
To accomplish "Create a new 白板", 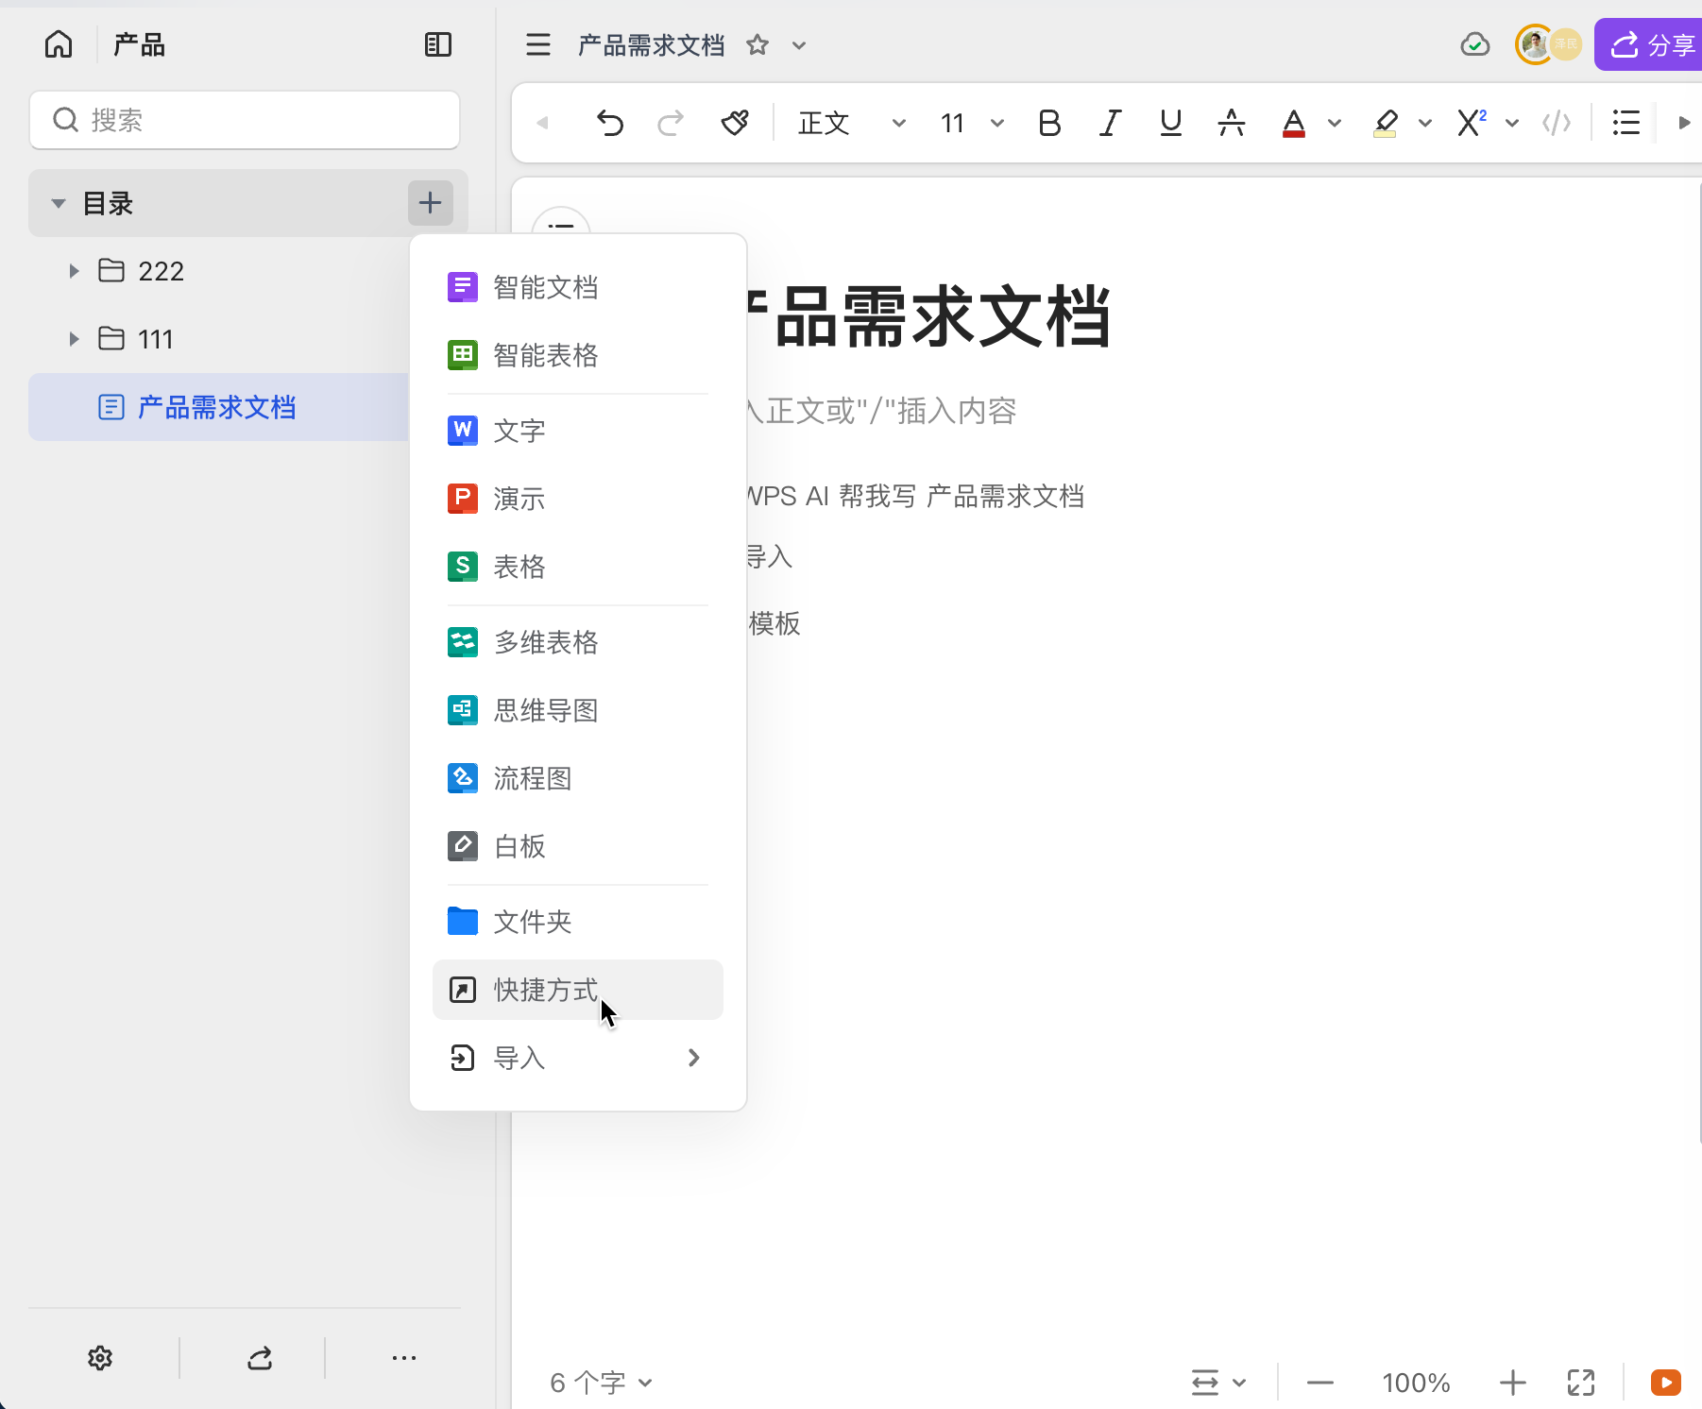I will [578, 846].
